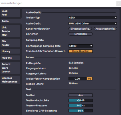Toggle the Hohe Qualität conversion button
This screenshot has width=121, height=115.
[x=80, y=51]
